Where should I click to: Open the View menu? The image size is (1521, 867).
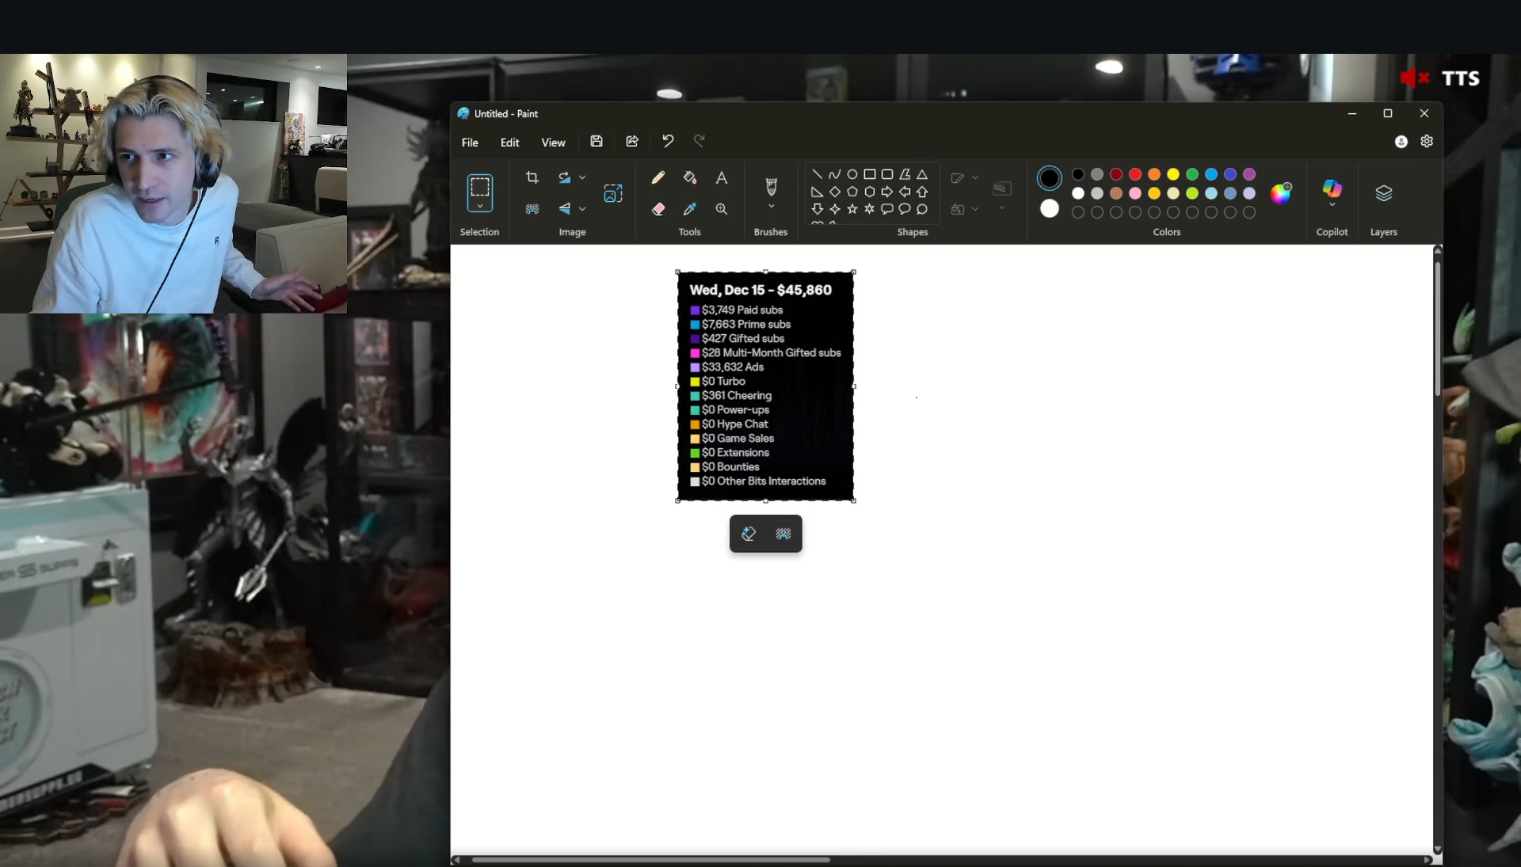553,143
